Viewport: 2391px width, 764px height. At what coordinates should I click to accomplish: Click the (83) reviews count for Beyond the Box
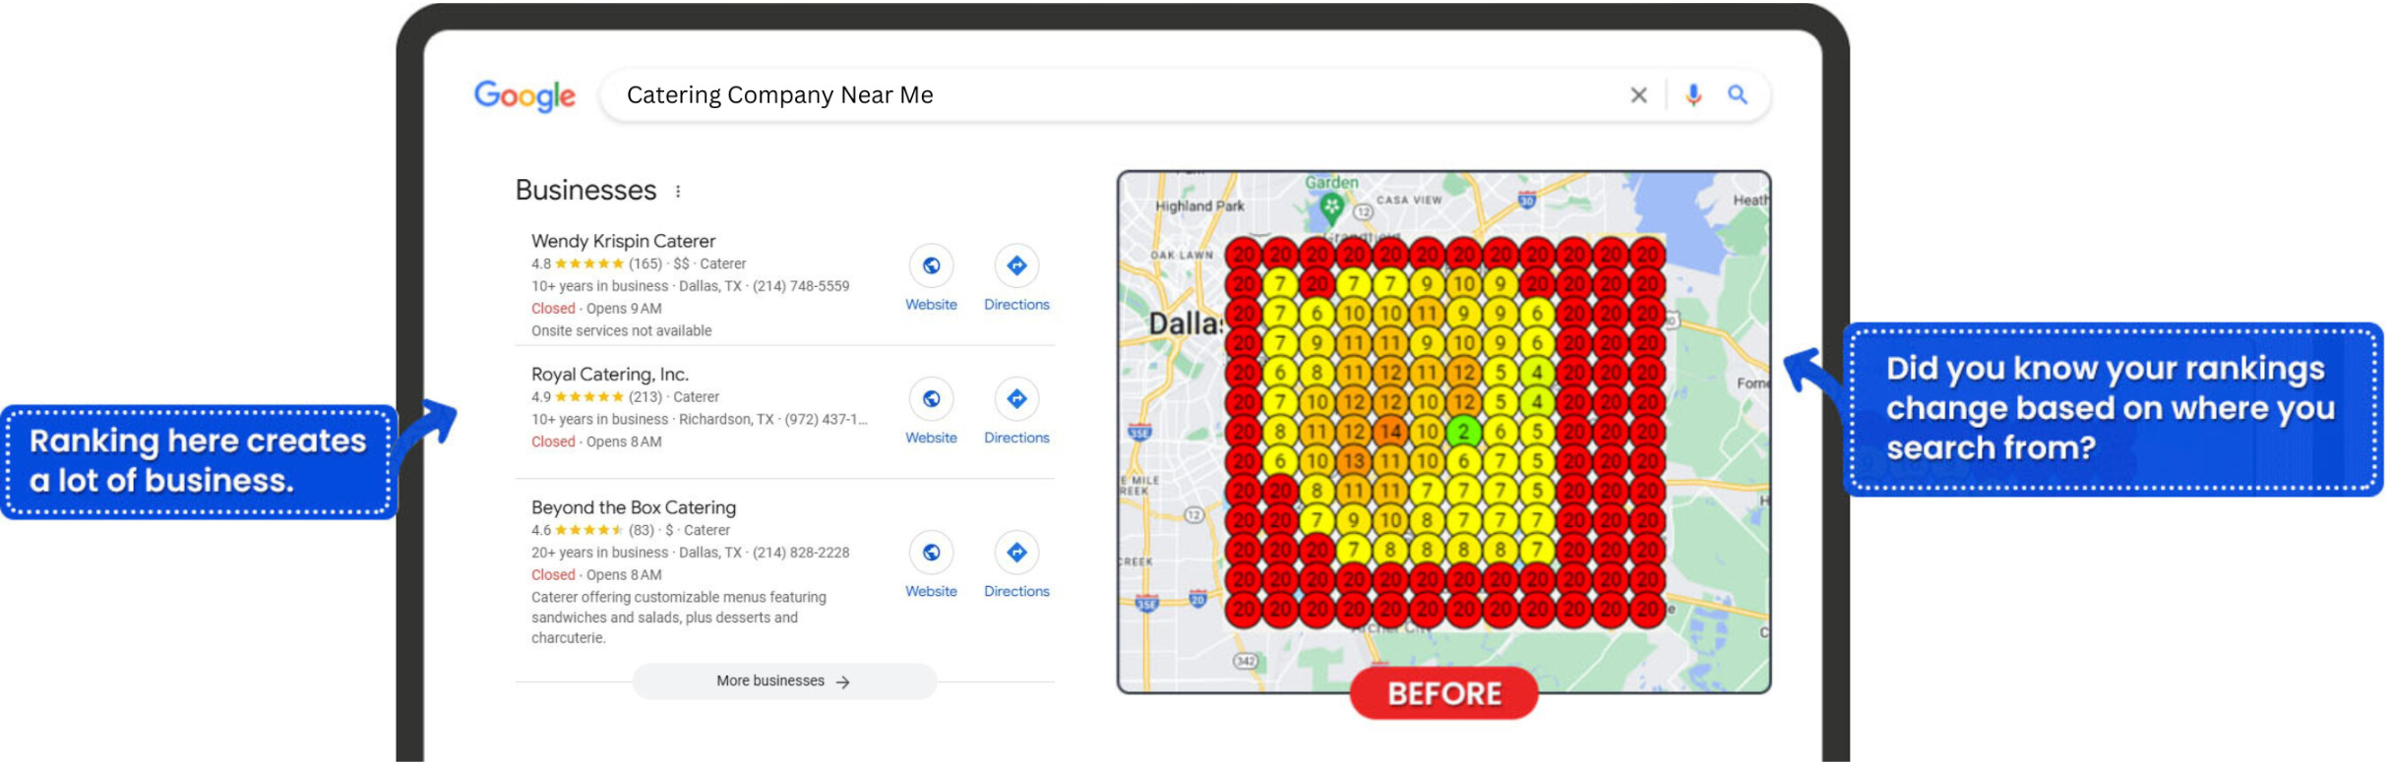[643, 530]
